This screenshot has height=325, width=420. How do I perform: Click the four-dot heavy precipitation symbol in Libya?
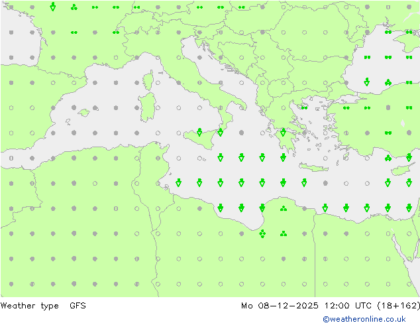262,233
